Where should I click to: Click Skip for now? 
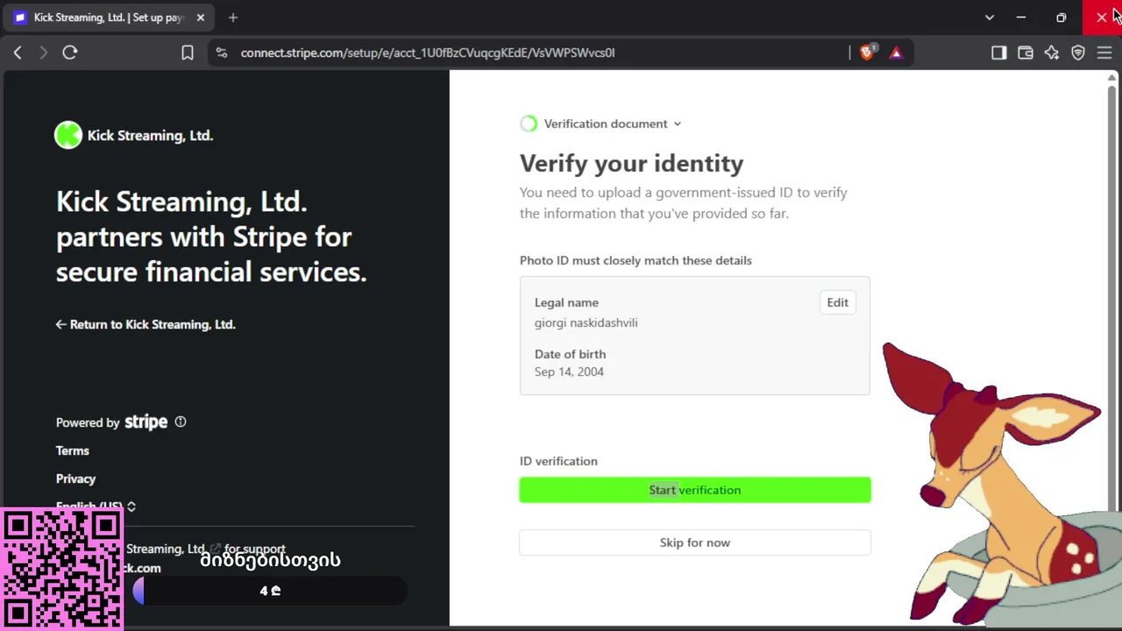point(695,542)
